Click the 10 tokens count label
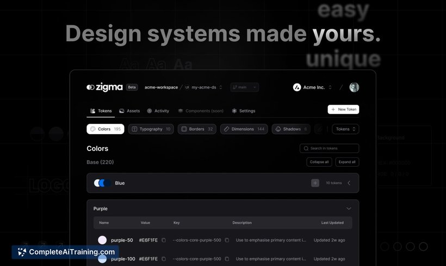Image resolution: width=446 pixels, height=266 pixels. click(333, 183)
